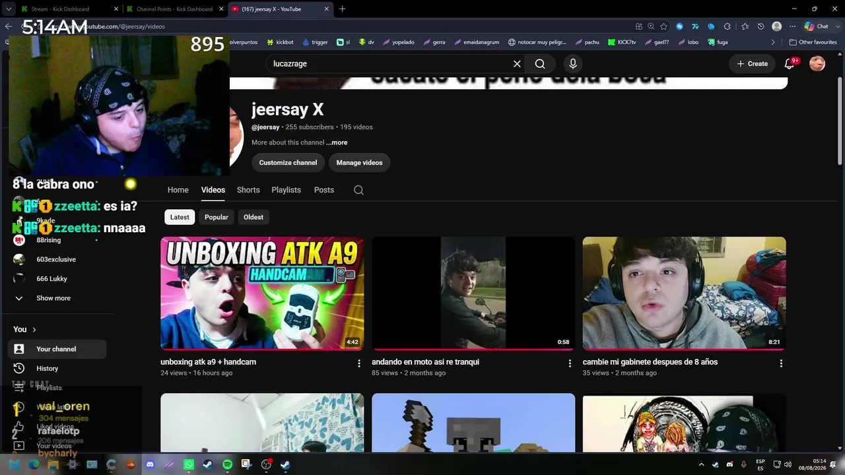The image size is (845, 475).
Task: Click the Manage videos button
Action: pyautogui.click(x=359, y=163)
